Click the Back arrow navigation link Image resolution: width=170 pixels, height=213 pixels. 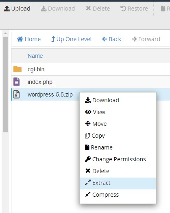(x=111, y=39)
